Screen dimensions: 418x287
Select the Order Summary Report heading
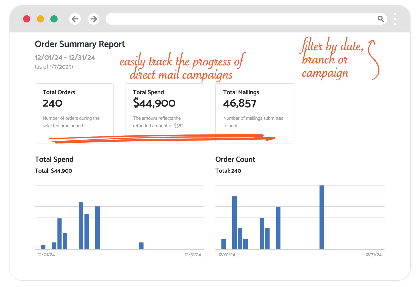pos(80,44)
